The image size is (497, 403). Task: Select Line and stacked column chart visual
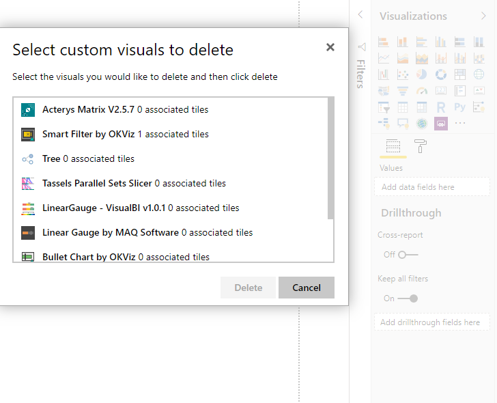click(440, 58)
